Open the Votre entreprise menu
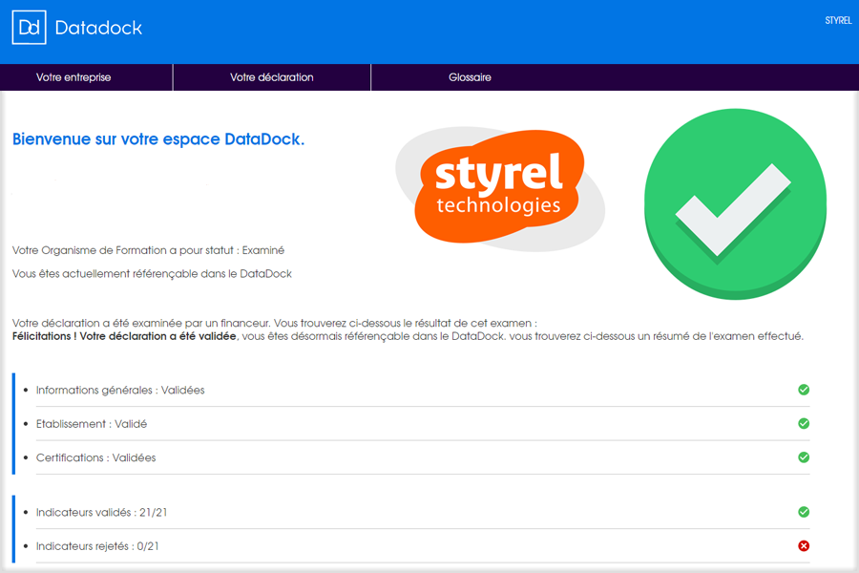The height and width of the screenshot is (573, 859). [x=73, y=77]
